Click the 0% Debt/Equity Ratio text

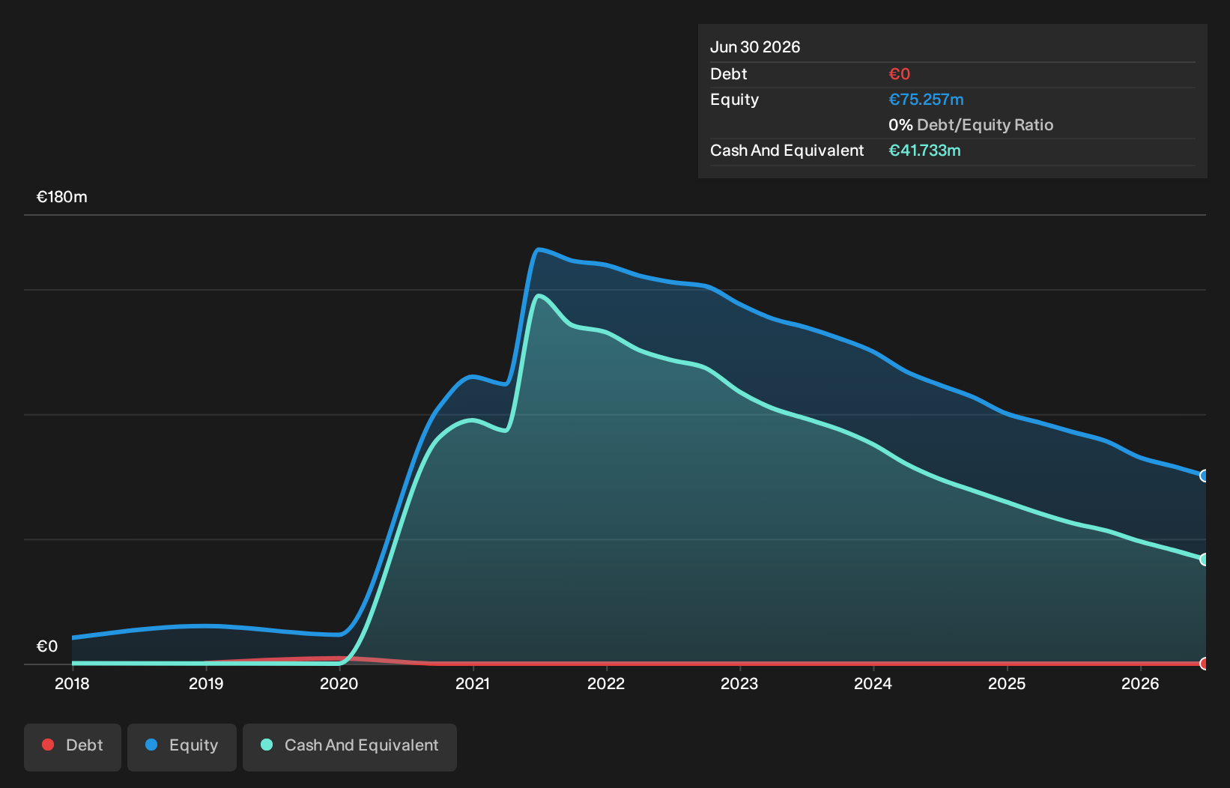(971, 125)
